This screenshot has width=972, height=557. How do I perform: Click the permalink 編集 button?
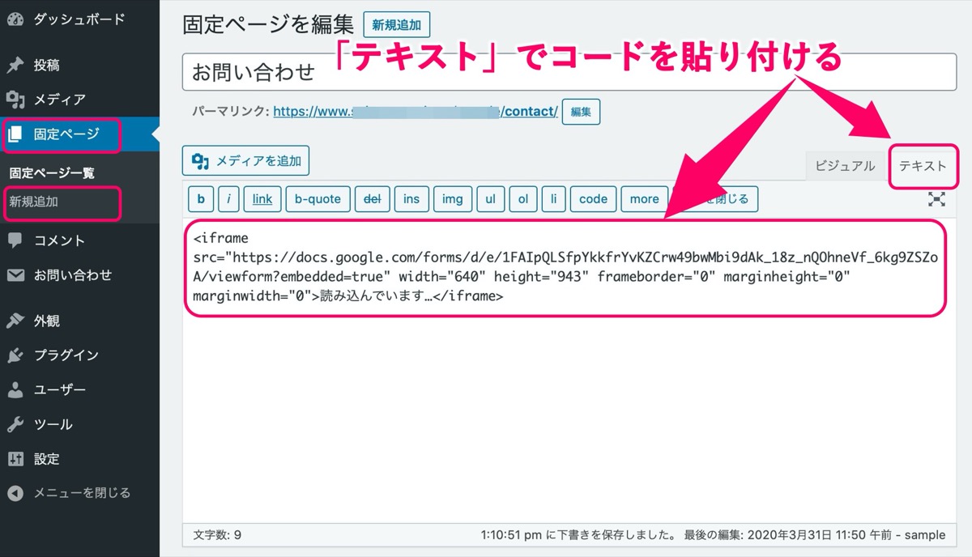pos(581,112)
